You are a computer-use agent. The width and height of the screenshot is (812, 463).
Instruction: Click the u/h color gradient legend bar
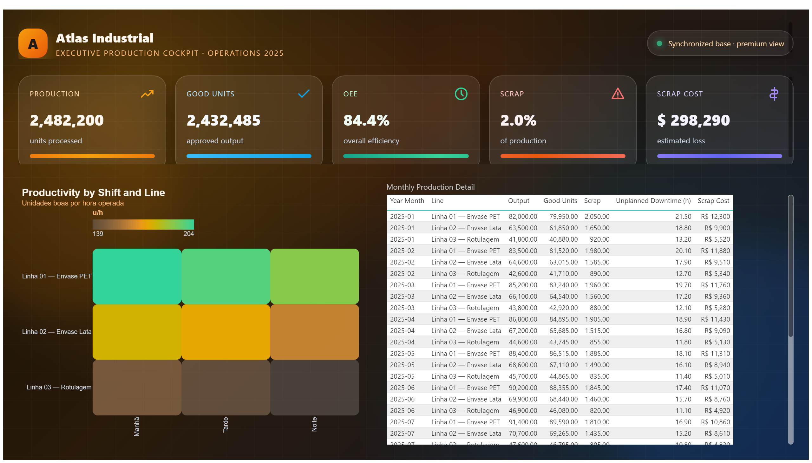(x=143, y=225)
